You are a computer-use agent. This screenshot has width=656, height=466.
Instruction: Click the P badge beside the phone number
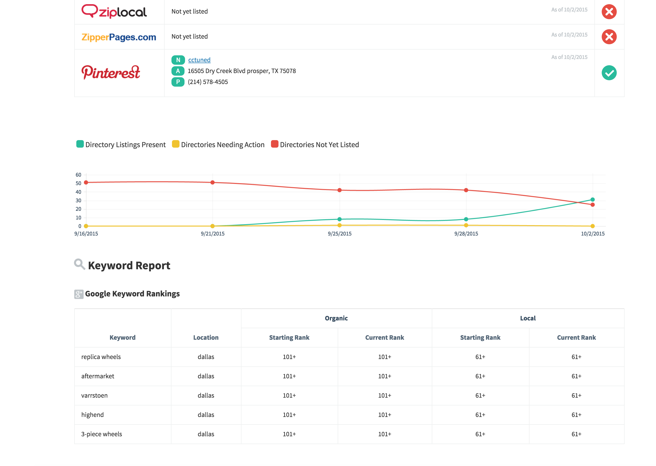click(x=178, y=82)
